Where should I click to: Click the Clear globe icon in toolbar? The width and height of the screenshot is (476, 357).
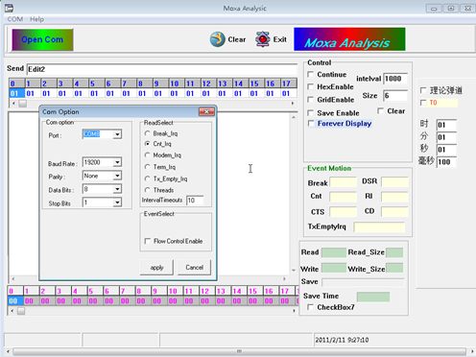click(x=218, y=39)
